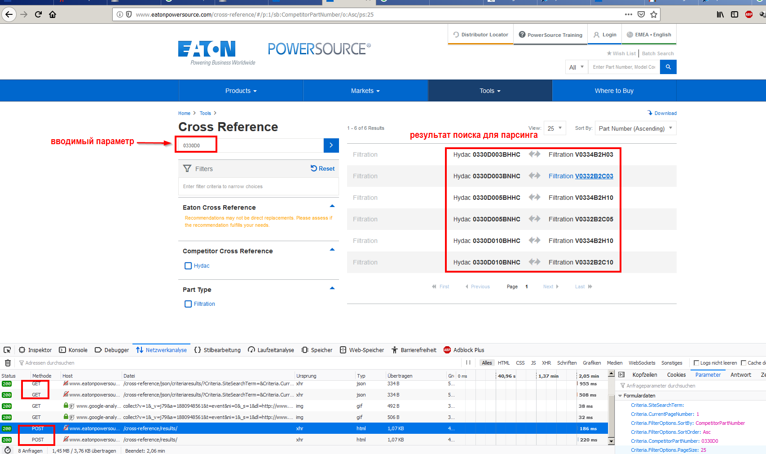This screenshot has height=454, width=766.
Task: Expand the Markets navigation menu
Action: point(365,91)
